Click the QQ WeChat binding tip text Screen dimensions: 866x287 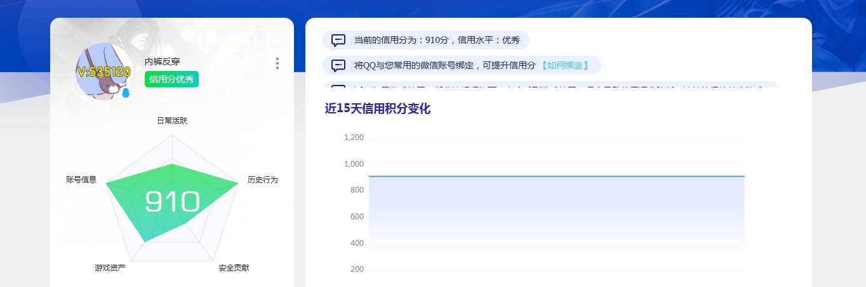click(x=444, y=65)
